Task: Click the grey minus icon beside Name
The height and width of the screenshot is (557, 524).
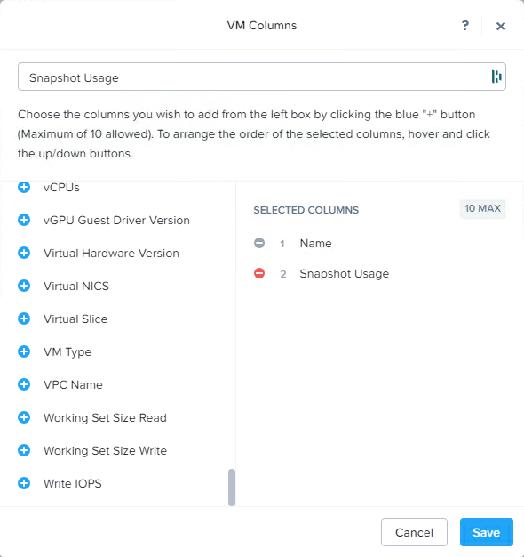Action: click(259, 243)
